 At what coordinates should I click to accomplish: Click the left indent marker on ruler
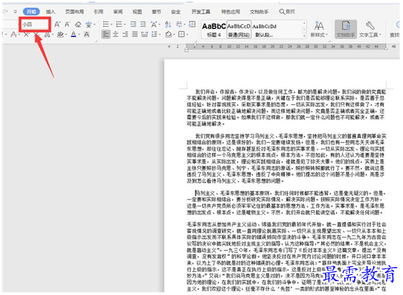pyautogui.click(x=186, y=50)
